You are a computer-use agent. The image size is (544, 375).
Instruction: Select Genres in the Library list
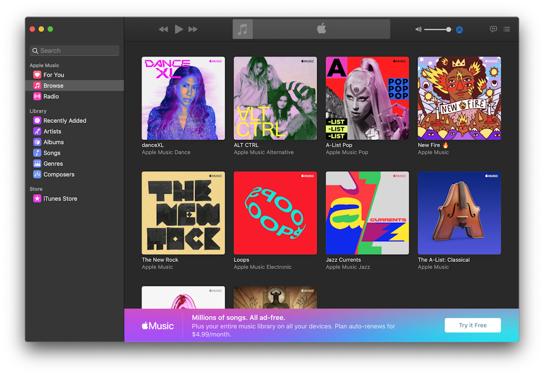(x=53, y=164)
